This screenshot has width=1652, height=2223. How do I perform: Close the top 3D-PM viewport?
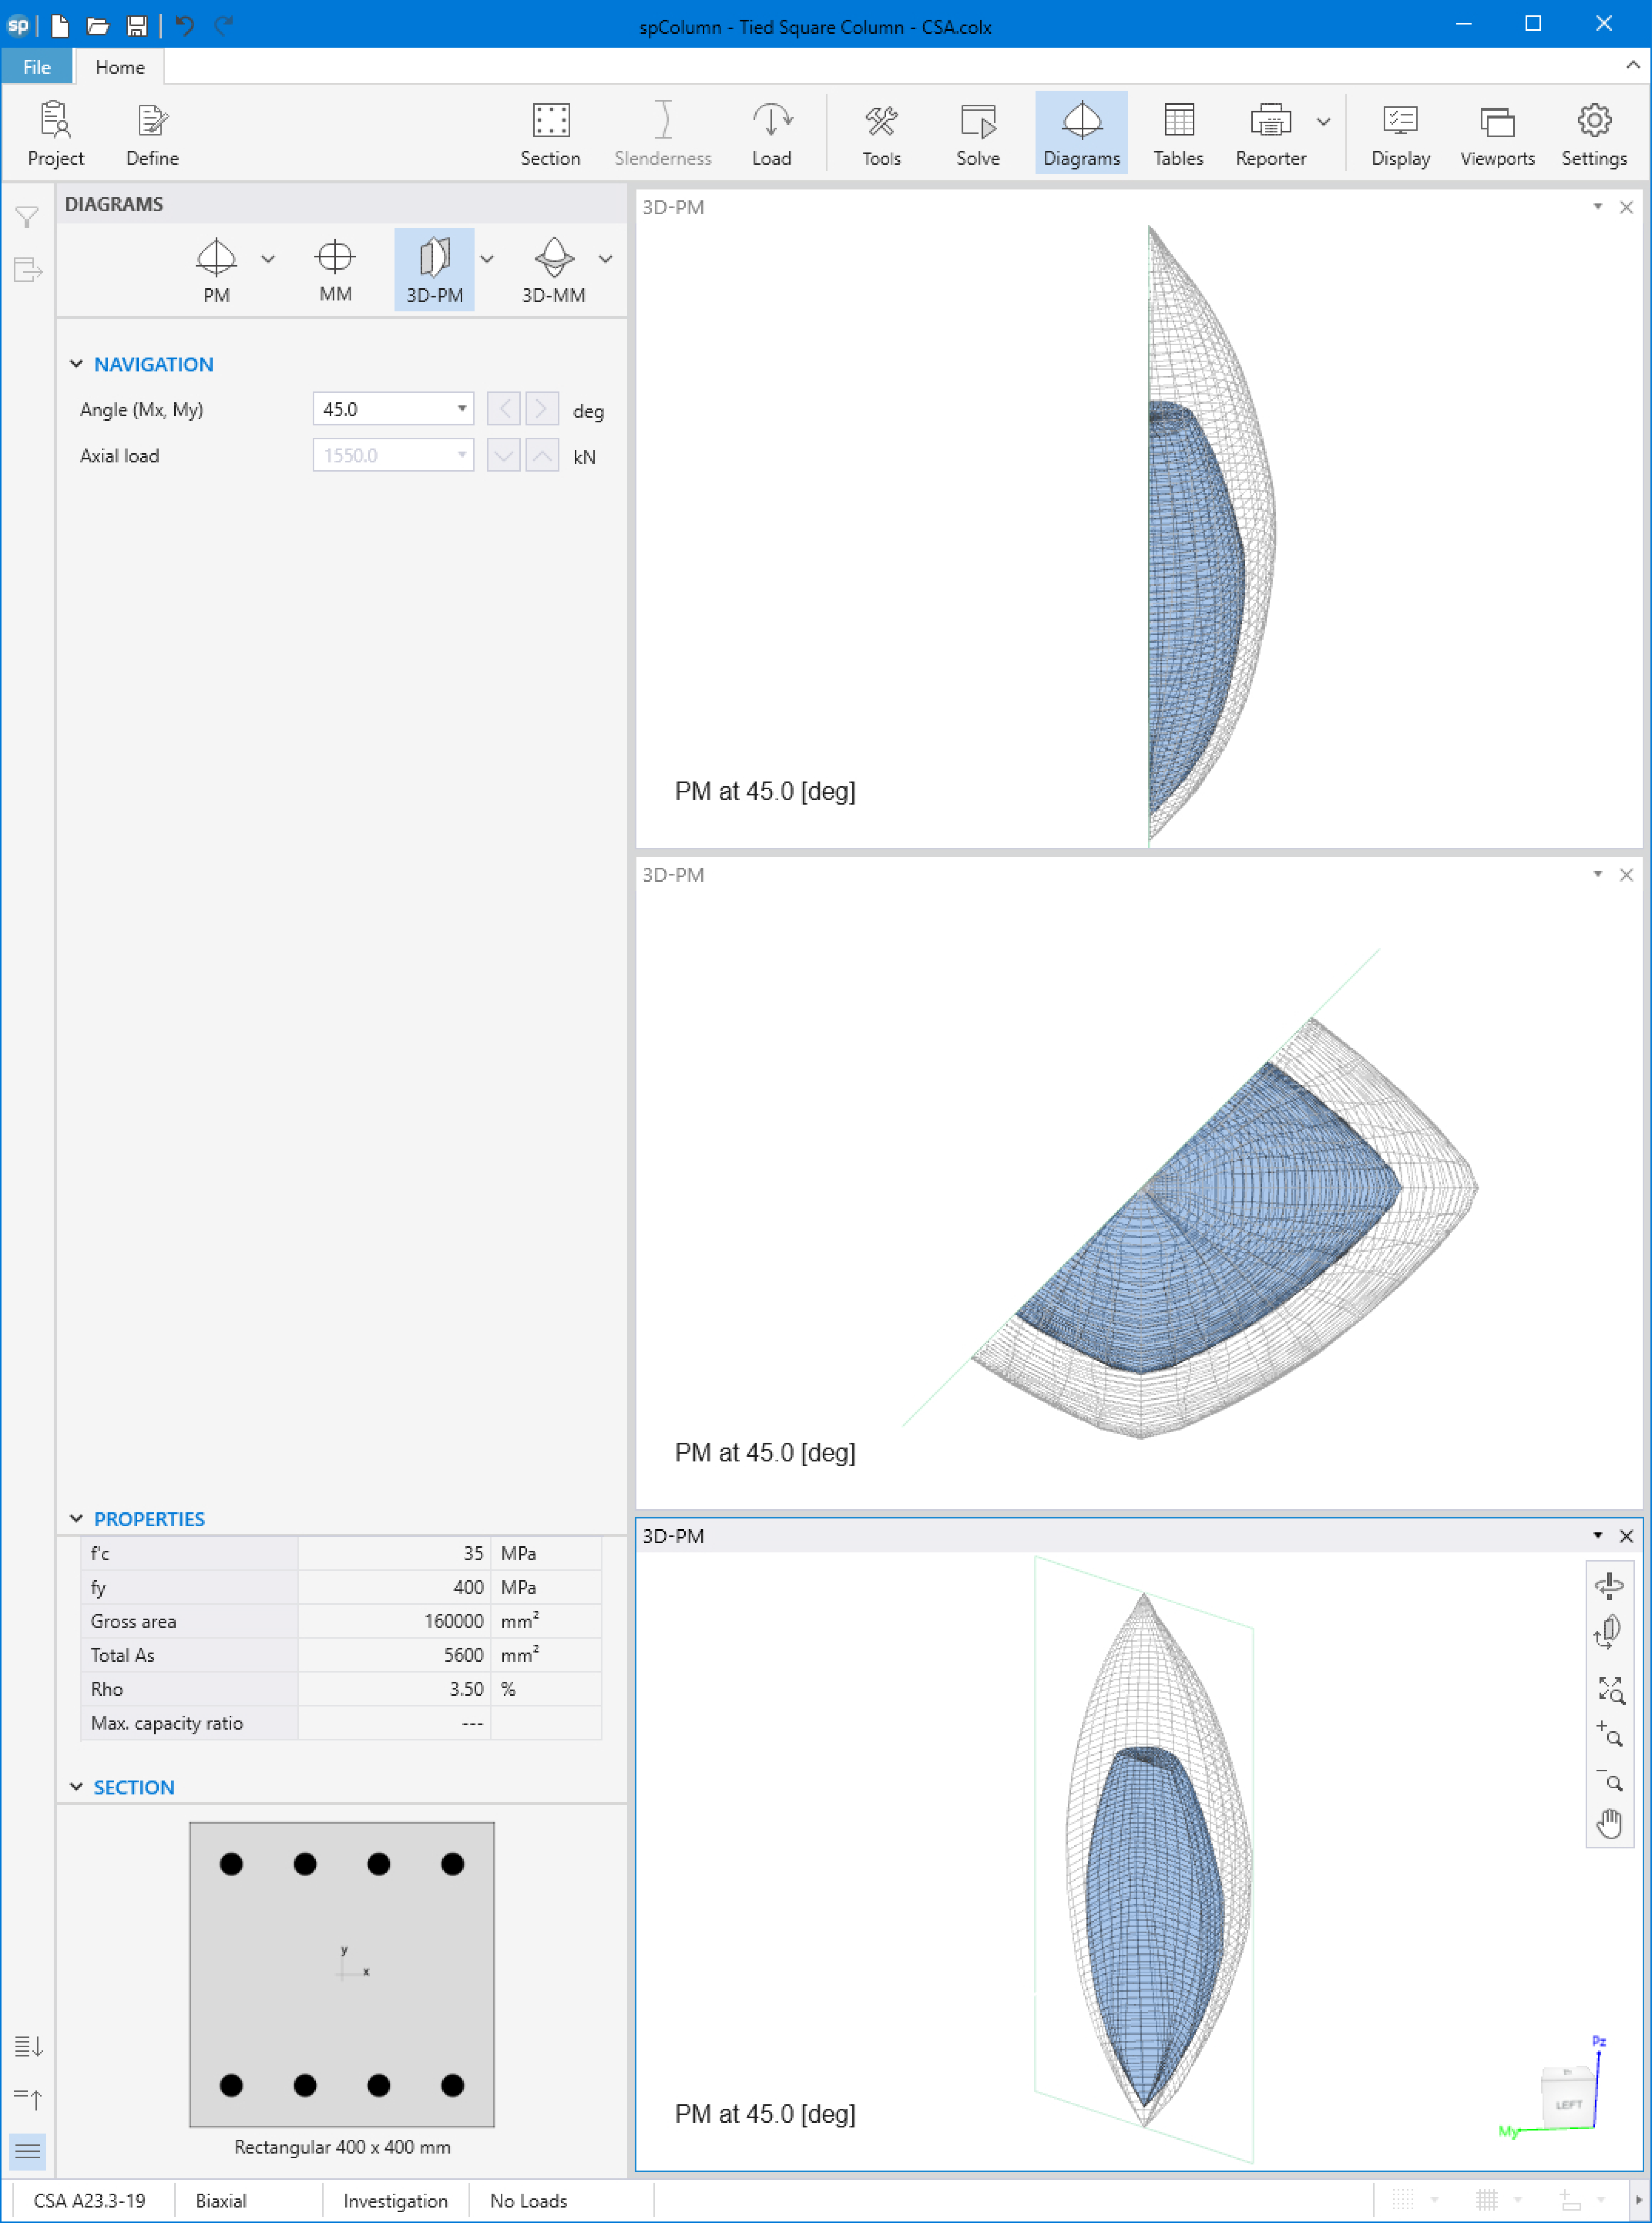(1626, 207)
